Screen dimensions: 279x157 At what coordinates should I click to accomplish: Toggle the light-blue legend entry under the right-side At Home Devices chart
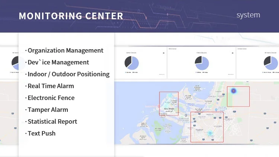click(x=267, y=72)
